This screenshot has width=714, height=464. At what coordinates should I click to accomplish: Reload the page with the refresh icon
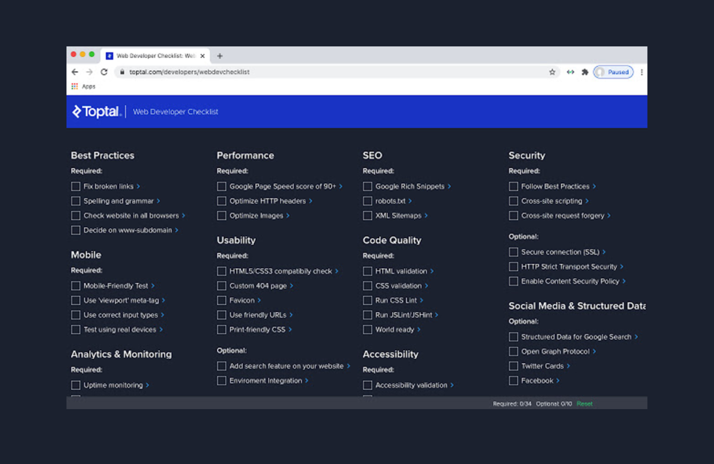(x=104, y=72)
